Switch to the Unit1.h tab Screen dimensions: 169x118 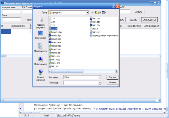pyautogui.click(x=69, y=115)
